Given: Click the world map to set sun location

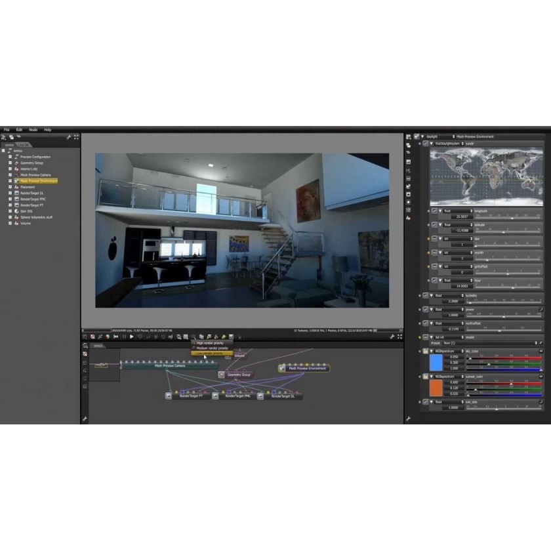Looking at the screenshot, I should (x=486, y=176).
